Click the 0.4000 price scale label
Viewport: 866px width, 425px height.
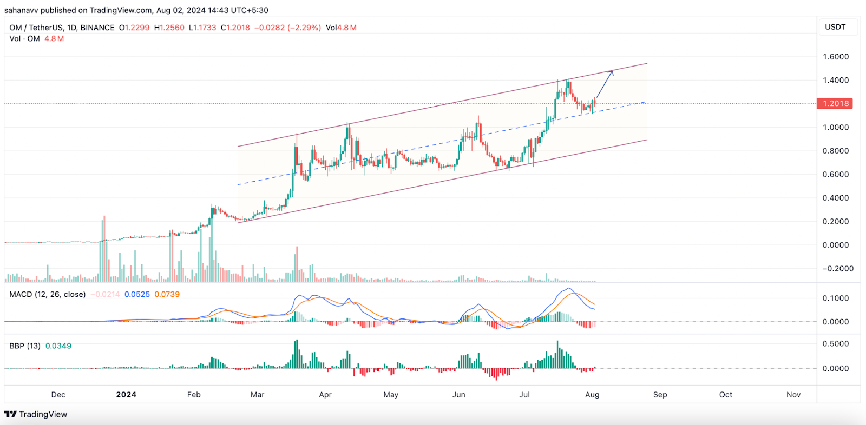836,198
